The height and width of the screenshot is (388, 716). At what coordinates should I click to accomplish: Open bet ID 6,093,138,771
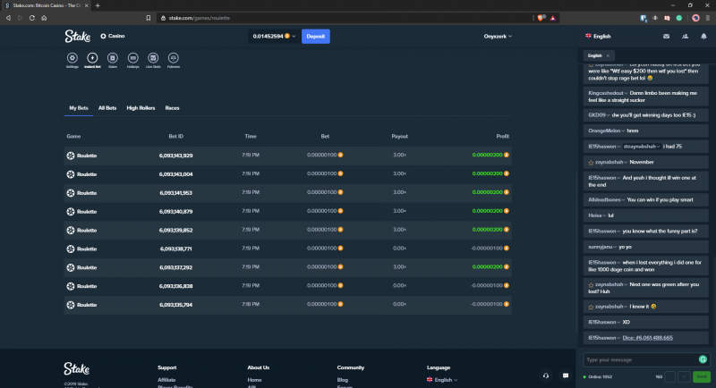(175, 249)
